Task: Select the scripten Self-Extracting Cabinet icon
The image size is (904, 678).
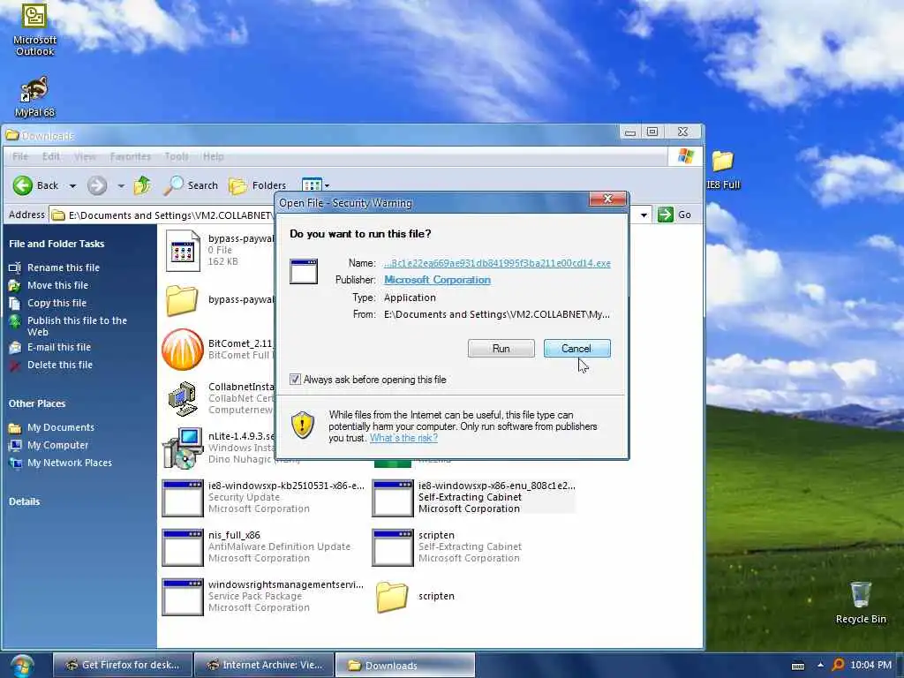Action: (393, 547)
